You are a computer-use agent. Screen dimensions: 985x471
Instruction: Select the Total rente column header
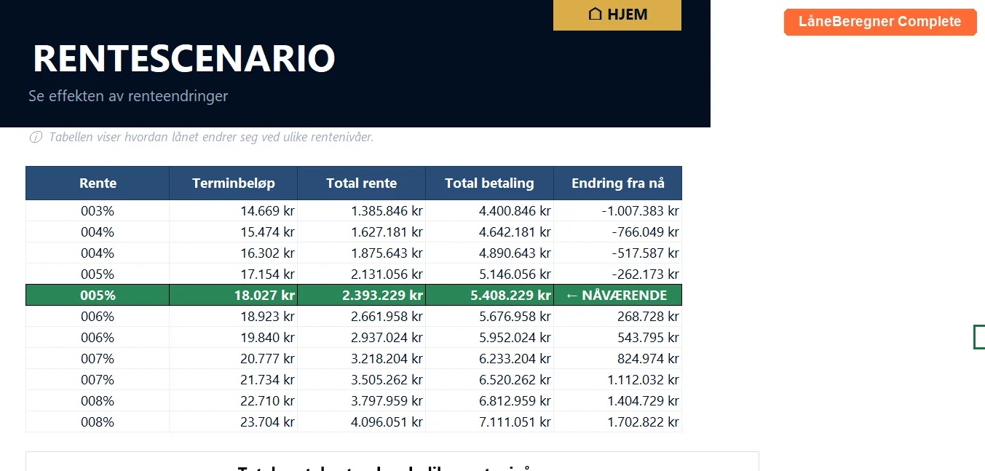click(x=362, y=183)
